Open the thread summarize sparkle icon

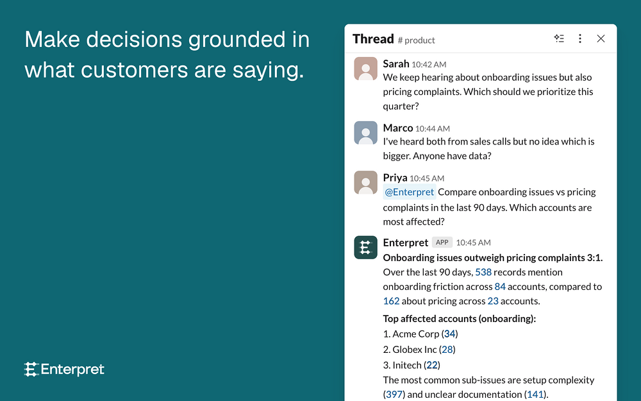pyautogui.click(x=559, y=38)
